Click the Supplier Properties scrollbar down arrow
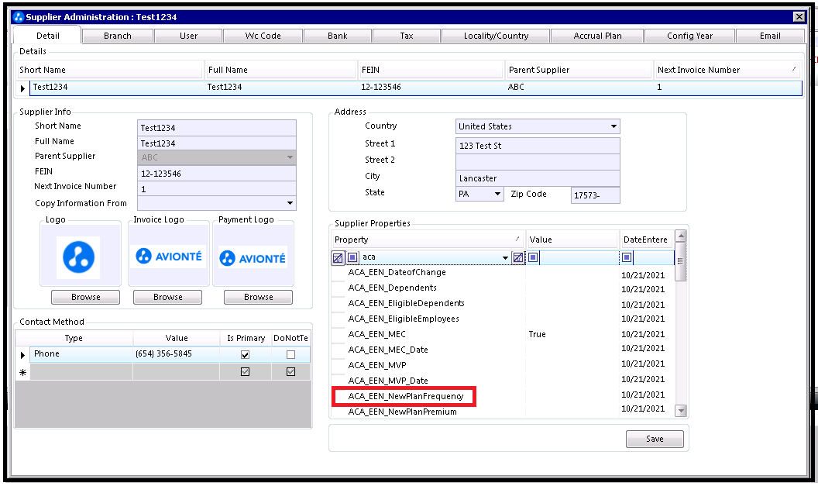The width and height of the screenshot is (818, 486). click(681, 411)
